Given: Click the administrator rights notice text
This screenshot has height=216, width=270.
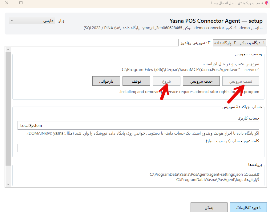Looking at the screenshot, I should point(189,92).
